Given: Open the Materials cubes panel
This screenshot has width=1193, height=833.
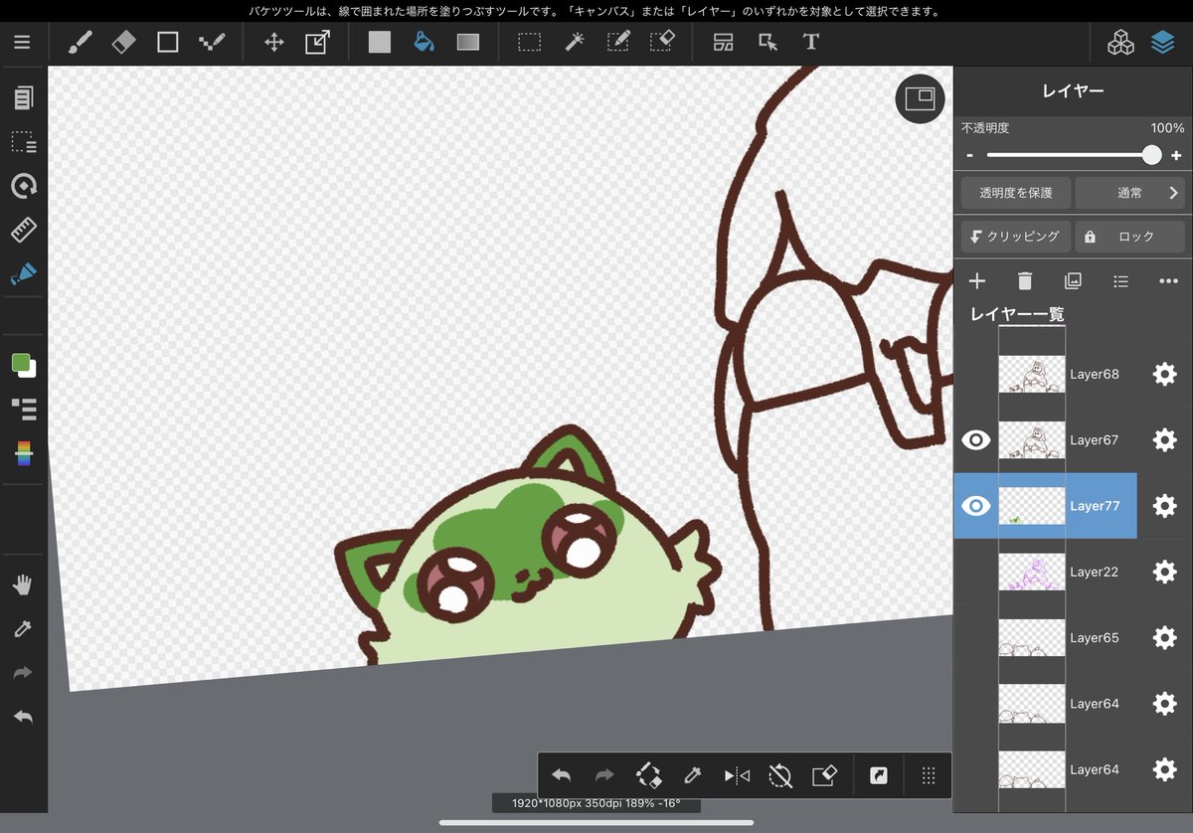Looking at the screenshot, I should pos(1121,43).
